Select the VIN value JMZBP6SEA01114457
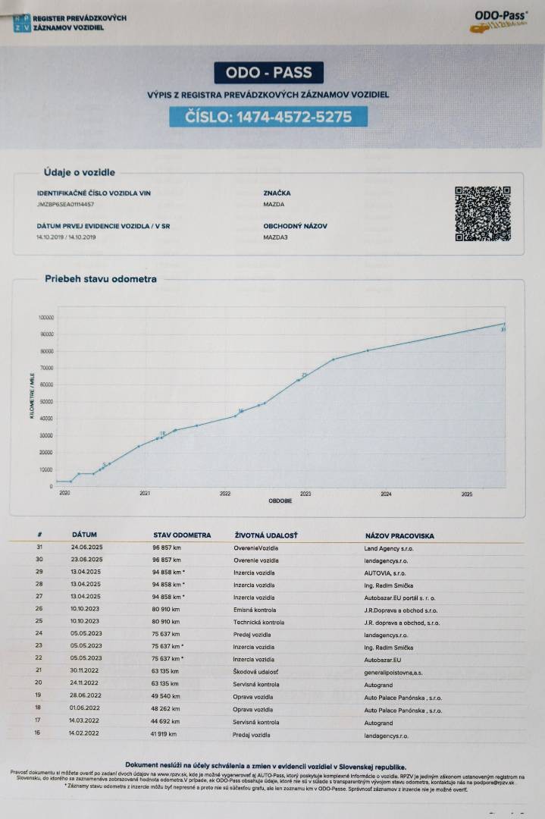The width and height of the screenshot is (545, 819). click(x=65, y=204)
